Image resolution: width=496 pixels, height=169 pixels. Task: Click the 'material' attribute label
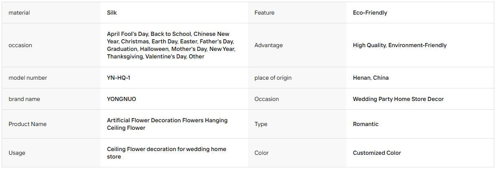coord(19,13)
